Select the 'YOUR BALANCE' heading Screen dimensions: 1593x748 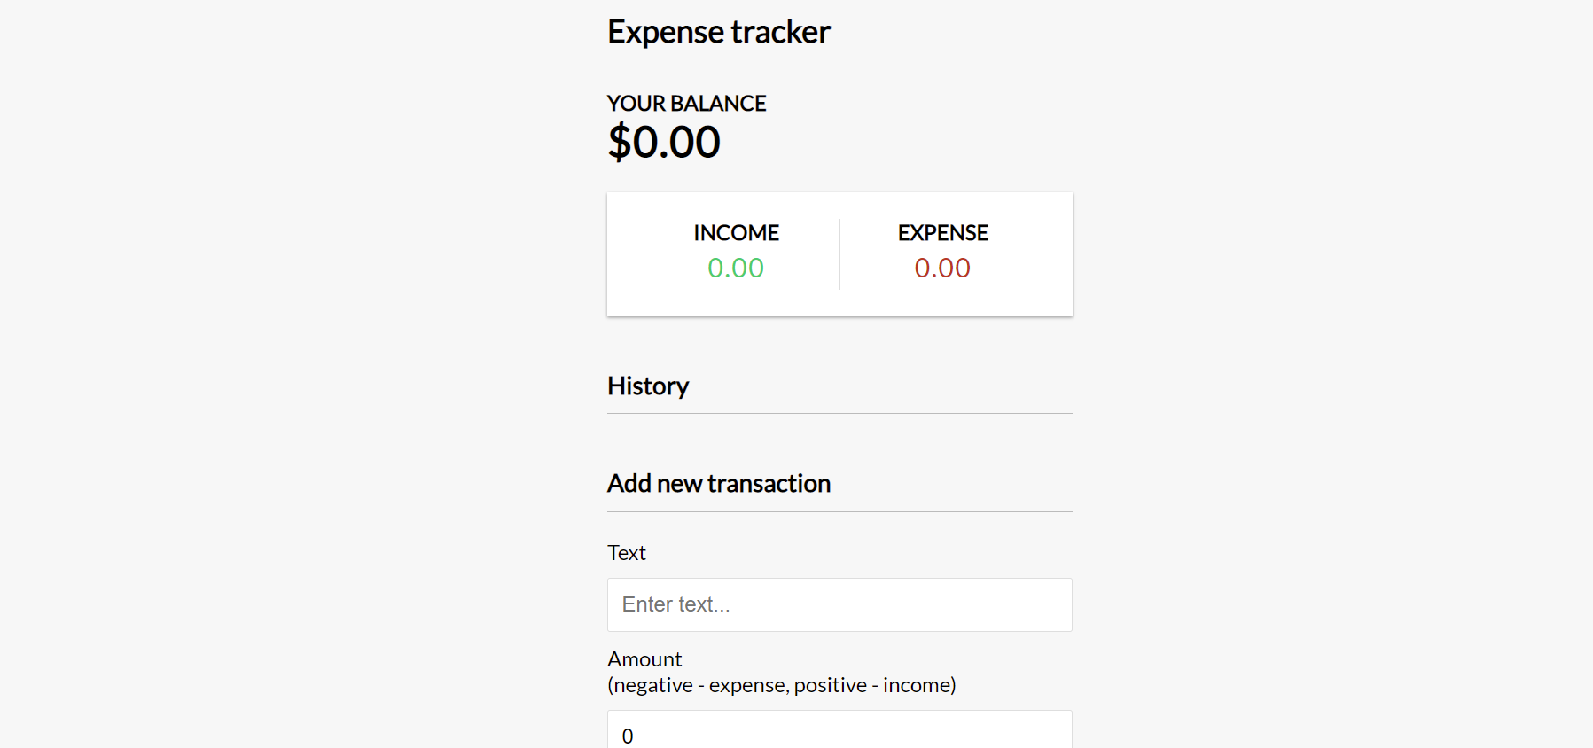coord(686,103)
